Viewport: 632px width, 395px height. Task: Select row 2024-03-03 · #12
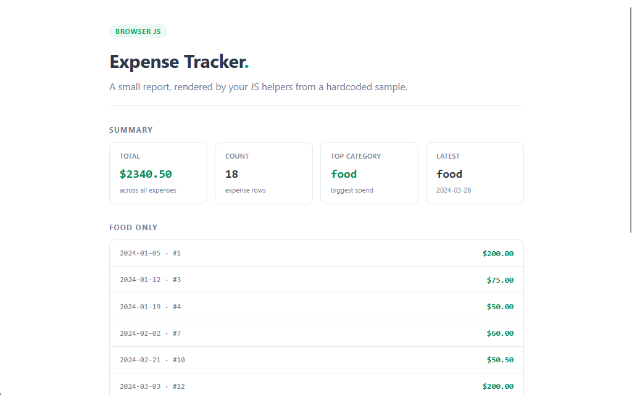317,385
